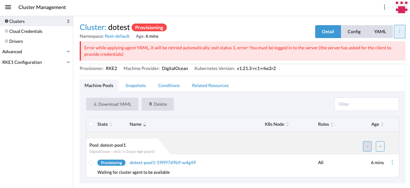This screenshot has width=410, height=188.
Task: Open the Snapshots tab
Action: [x=135, y=85]
